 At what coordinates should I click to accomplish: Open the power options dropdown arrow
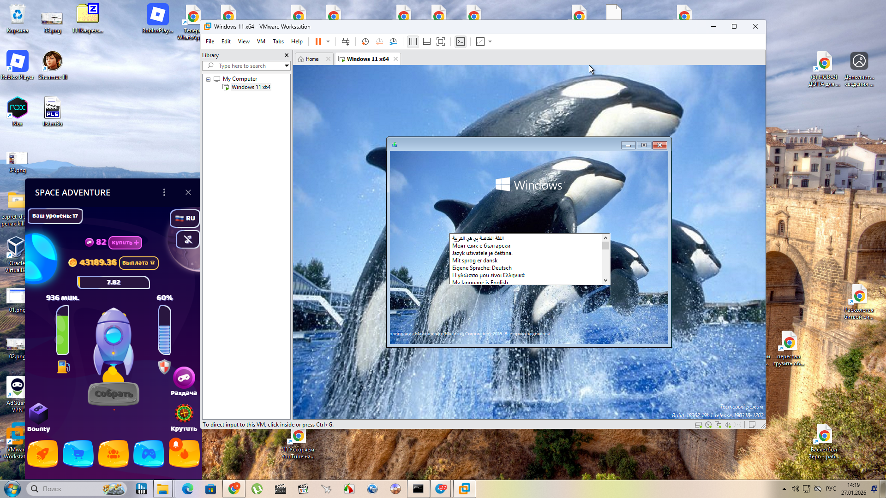[x=328, y=41]
